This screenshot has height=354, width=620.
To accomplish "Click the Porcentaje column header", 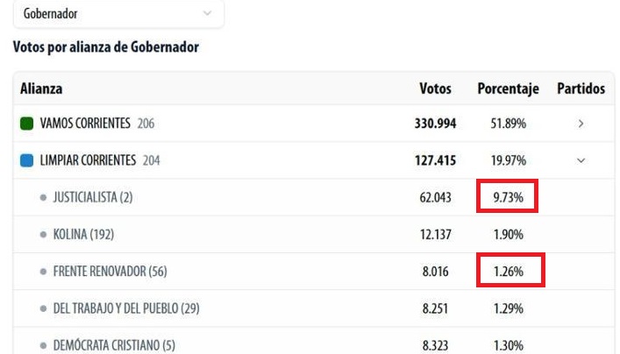I will pyautogui.click(x=508, y=88).
